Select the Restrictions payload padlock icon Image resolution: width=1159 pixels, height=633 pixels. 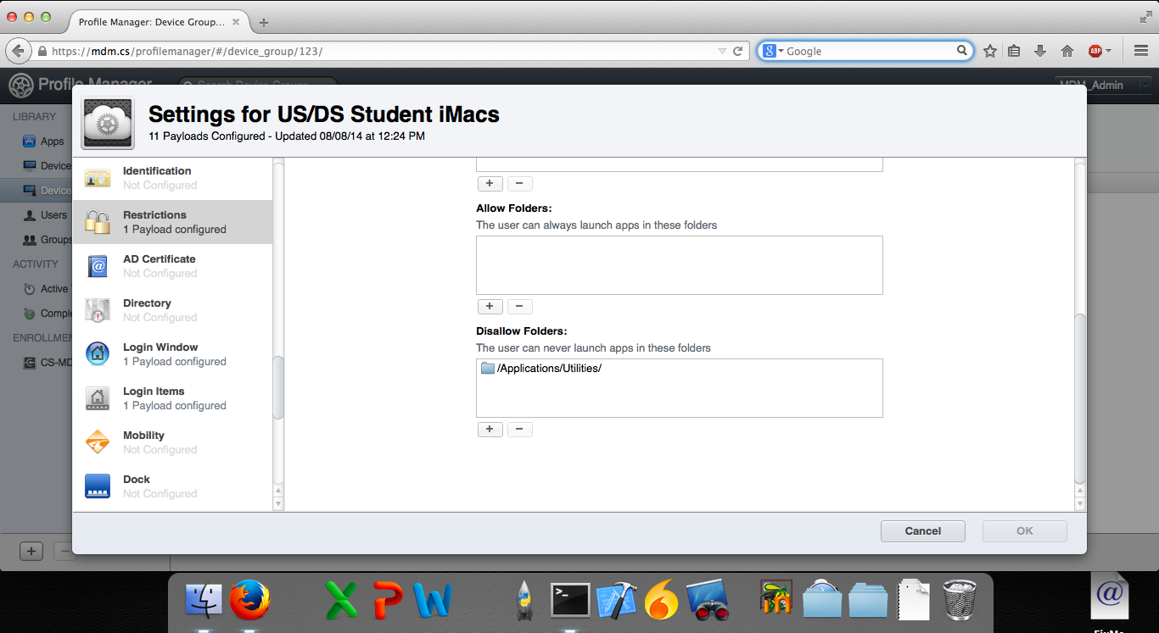(x=98, y=221)
